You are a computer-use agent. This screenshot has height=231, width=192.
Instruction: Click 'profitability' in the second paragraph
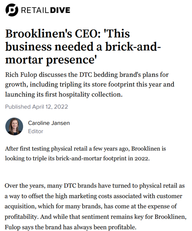click(x=21, y=217)
